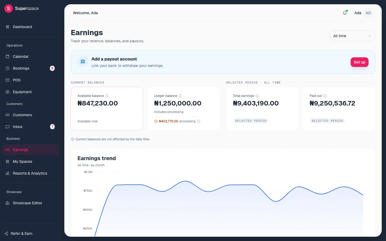Click Bookings badge showing 8
The width and height of the screenshot is (386, 241).
(52, 68)
